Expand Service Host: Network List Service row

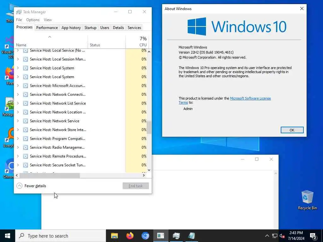pos(18,103)
